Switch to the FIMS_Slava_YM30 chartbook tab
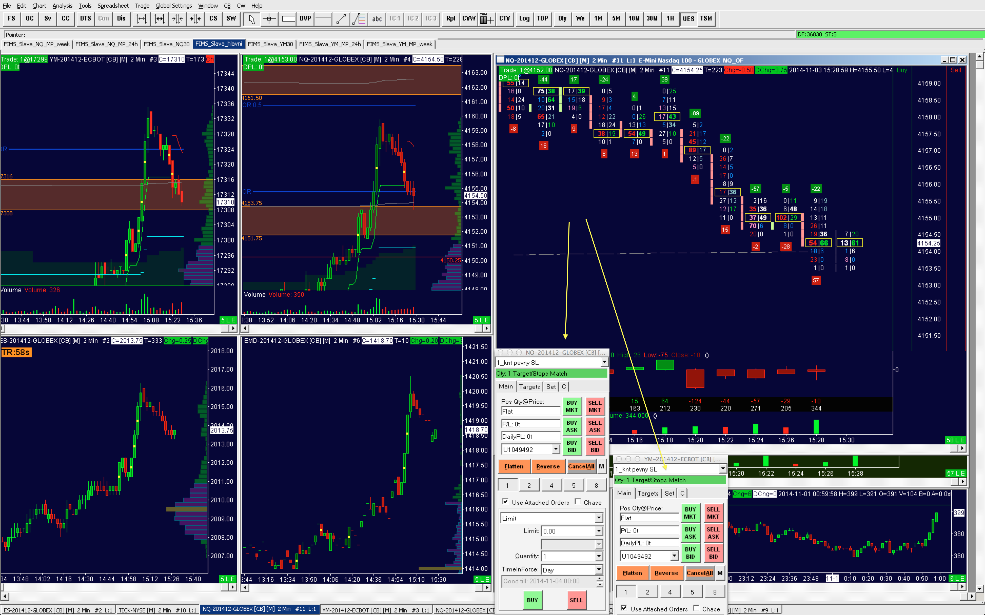This screenshot has width=985, height=615. coord(270,44)
